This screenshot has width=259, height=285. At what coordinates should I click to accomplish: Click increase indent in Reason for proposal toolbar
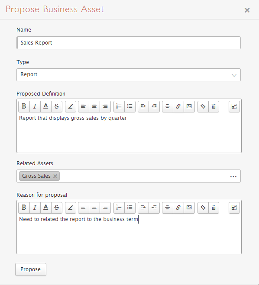coord(143,208)
